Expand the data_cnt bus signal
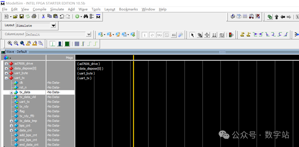This screenshot has width=299, height=147. [x=11, y=130]
